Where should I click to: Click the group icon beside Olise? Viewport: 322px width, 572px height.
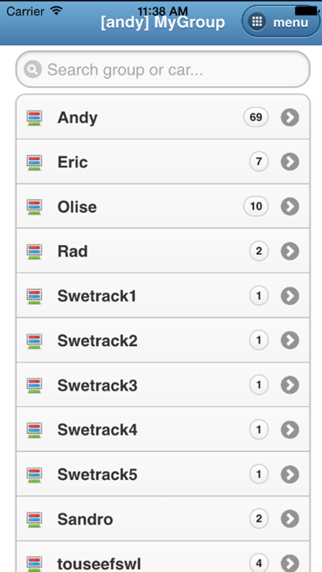point(34,207)
